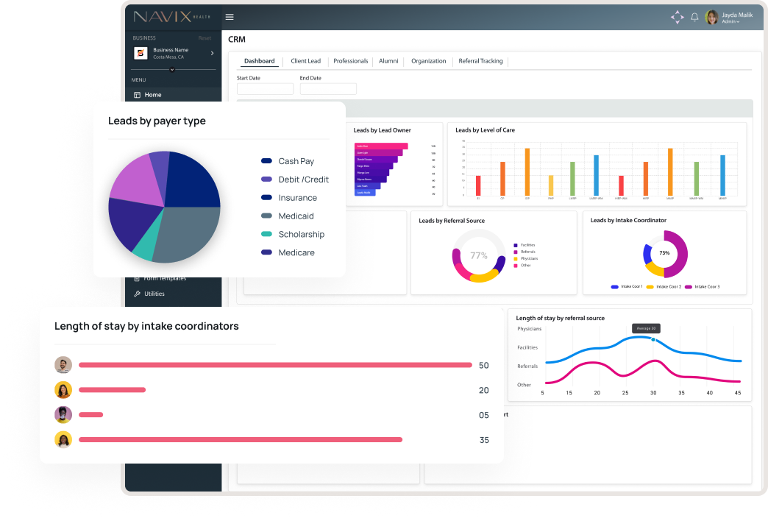Click the Scholarship legend swatch
Screen dimensions: 768x518
click(x=266, y=234)
